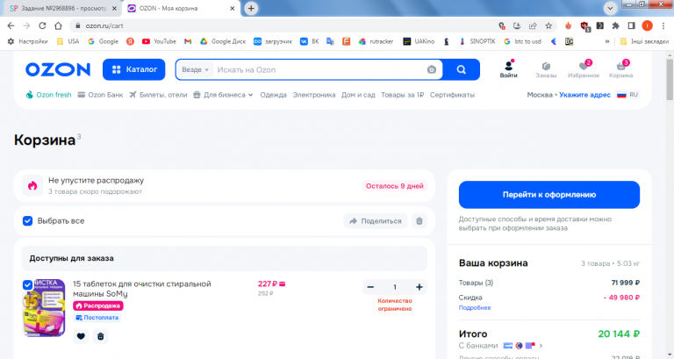
Task: Show hidden bookmarks with the » chevron
Action: 607,41
